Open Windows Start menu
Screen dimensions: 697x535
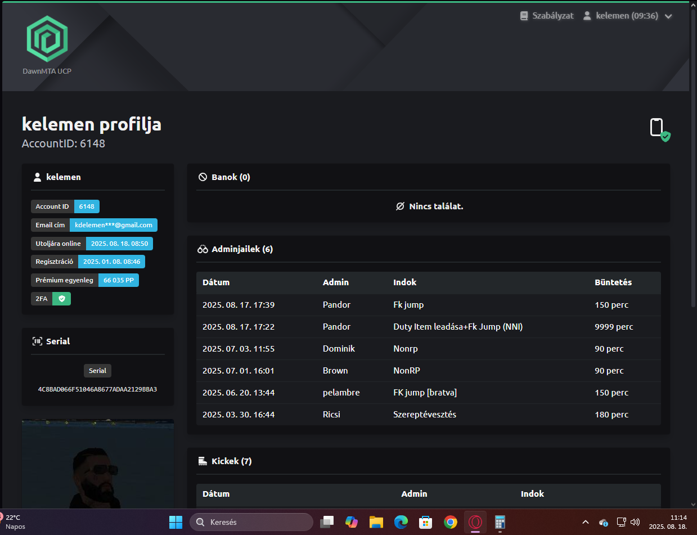[x=176, y=522]
